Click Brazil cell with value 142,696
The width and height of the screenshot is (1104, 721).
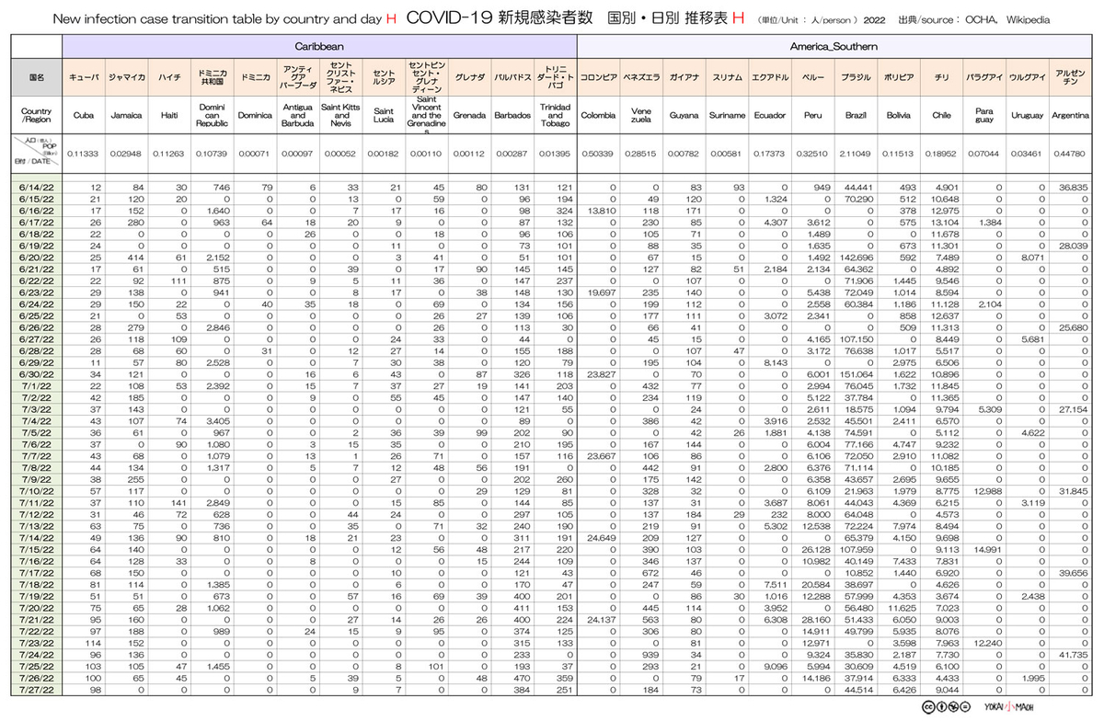(857, 257)
